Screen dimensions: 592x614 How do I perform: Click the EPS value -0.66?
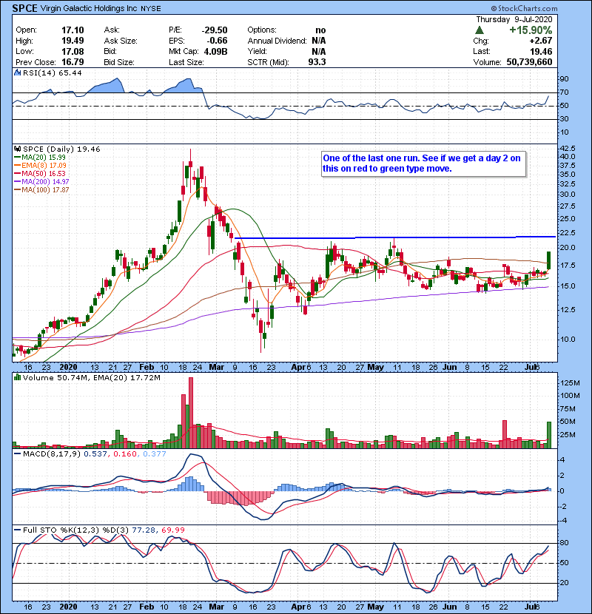(218, 41)
